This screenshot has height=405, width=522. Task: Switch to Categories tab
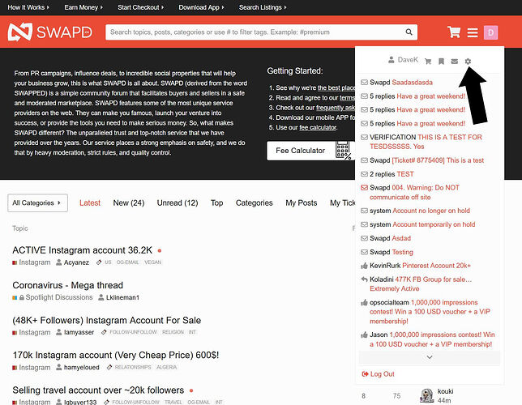(x=254, y=203)
